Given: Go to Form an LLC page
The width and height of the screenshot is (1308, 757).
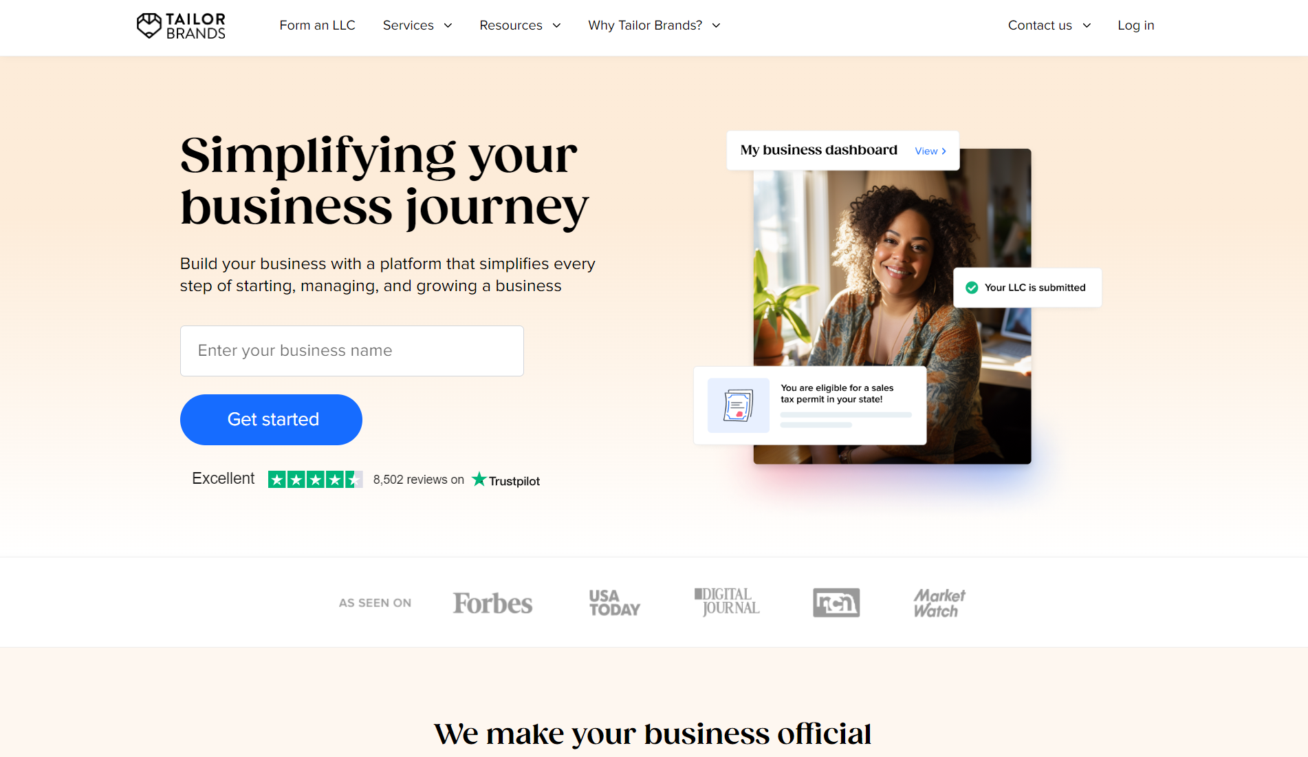Looking at the screenshot, I should pyautogui.click(x=317, y=25).
